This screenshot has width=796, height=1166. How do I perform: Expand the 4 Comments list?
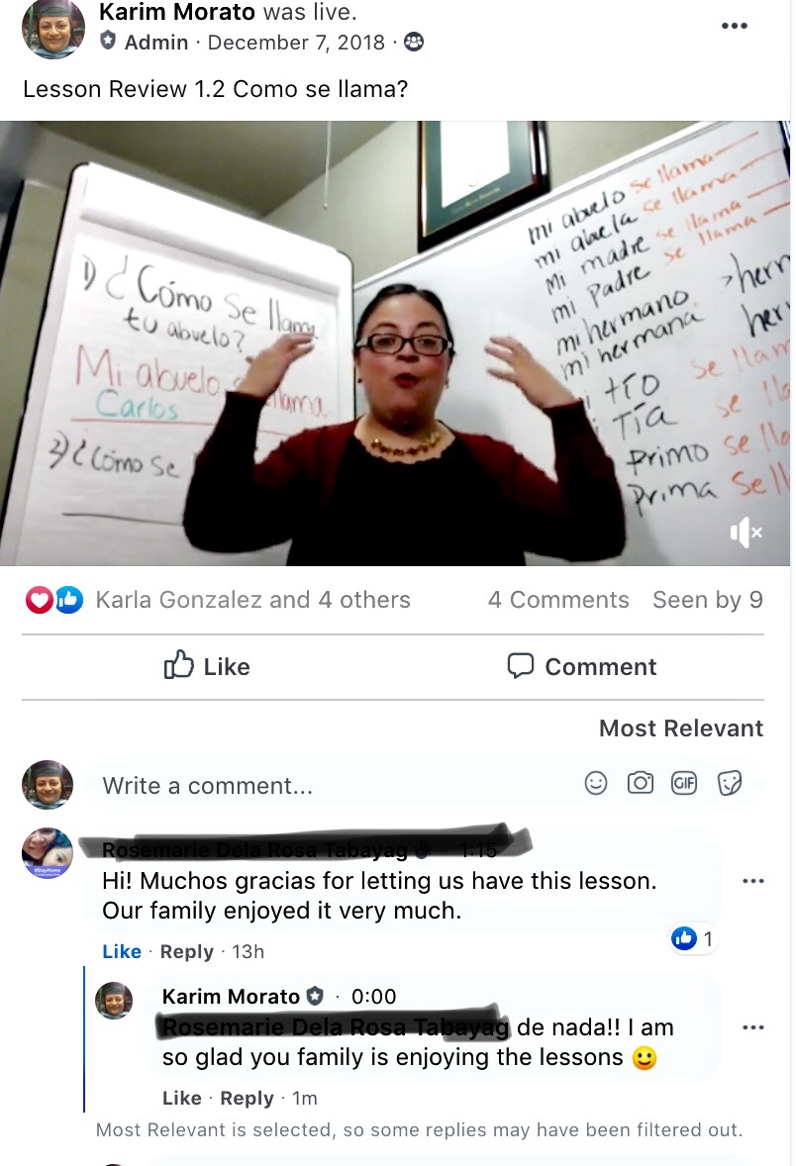tap(558, 600)
